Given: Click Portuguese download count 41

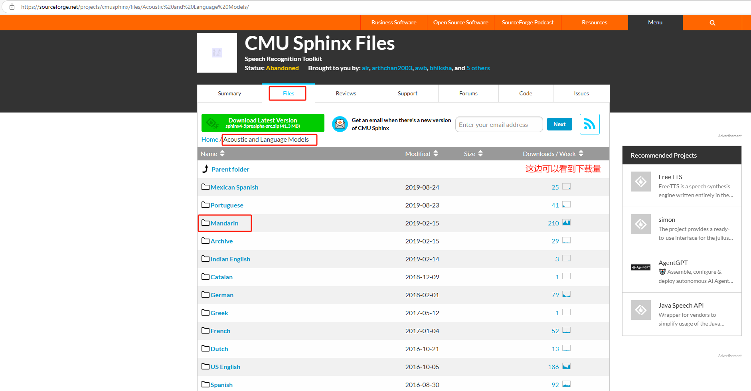Looking at the screenshot, I should pos(555,205).
